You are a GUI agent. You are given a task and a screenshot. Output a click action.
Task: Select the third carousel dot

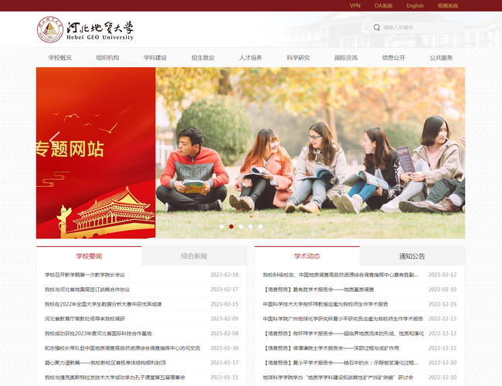pos(241,227)
